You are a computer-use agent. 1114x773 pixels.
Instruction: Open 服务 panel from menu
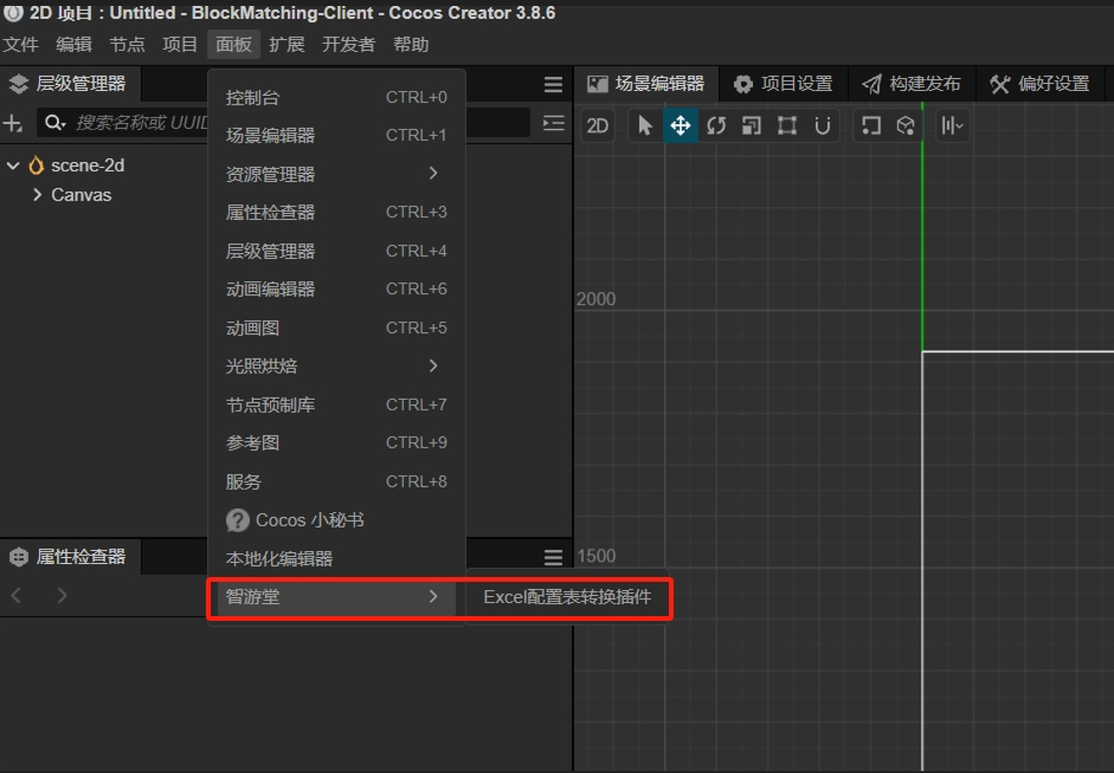[x=336, y=482]
